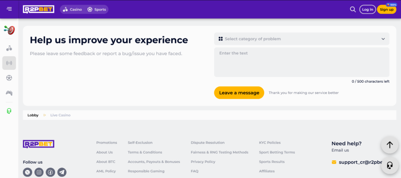Click the Sign up button

pos(387,9)
